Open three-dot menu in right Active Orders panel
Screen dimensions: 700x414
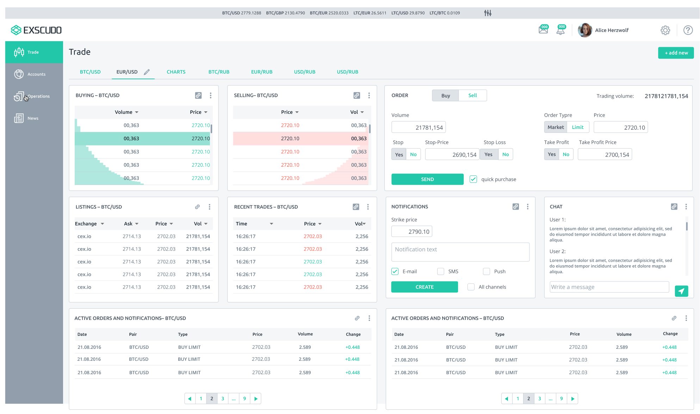686,318
